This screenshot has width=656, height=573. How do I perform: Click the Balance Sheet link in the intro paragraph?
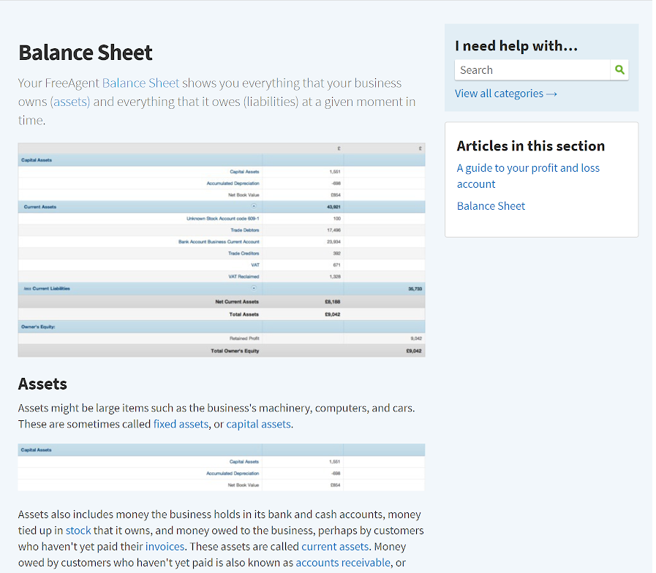tap(140, 83)
